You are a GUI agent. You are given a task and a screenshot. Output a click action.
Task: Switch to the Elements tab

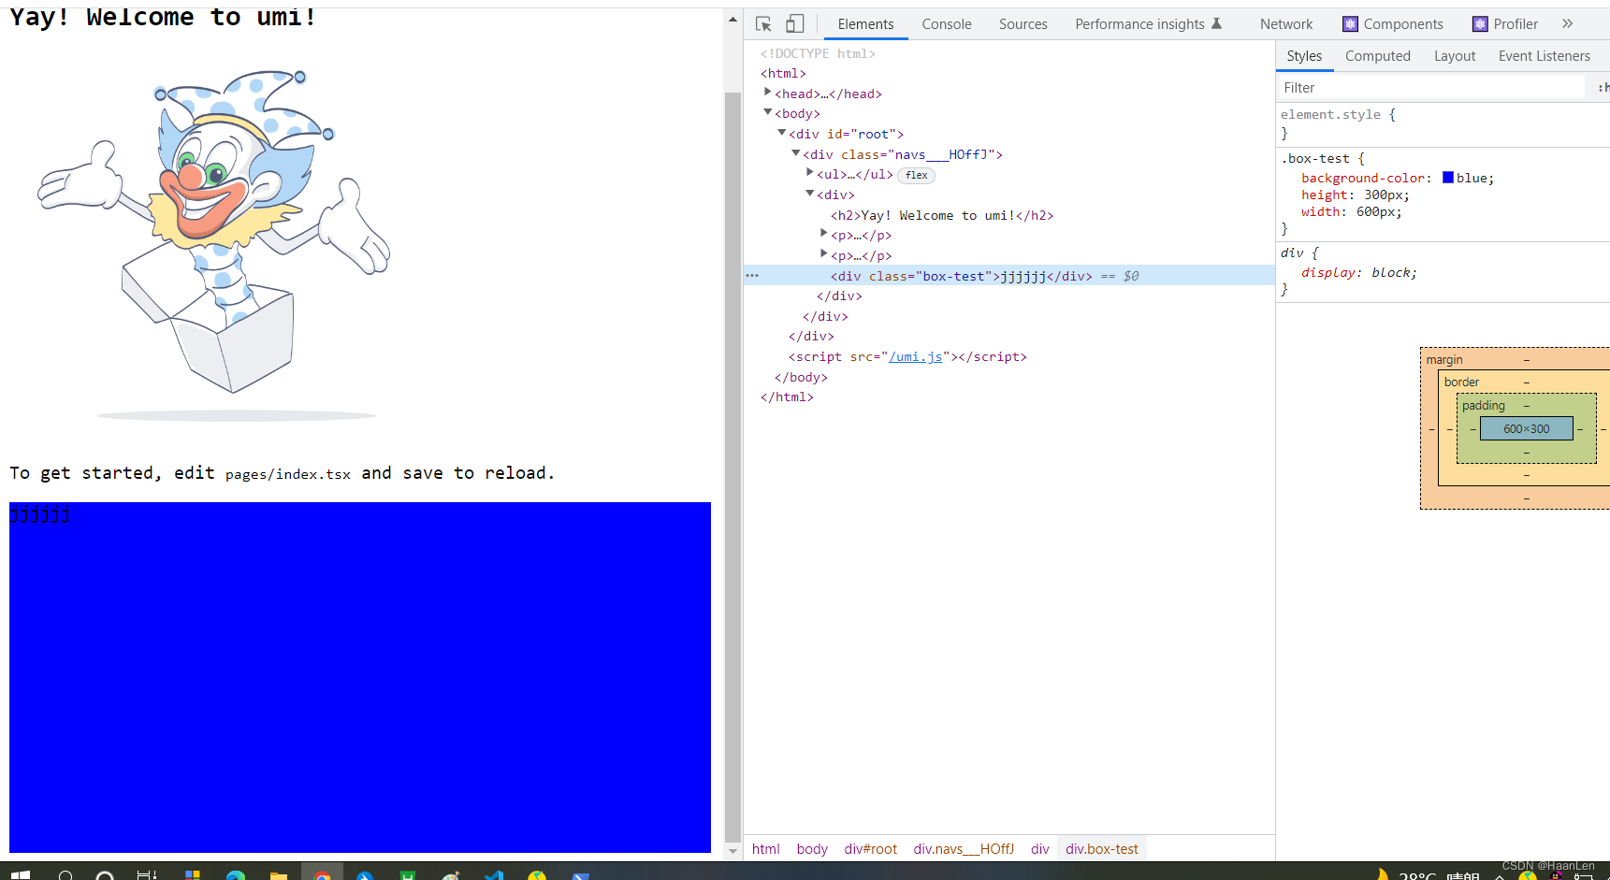click(865, 24)
